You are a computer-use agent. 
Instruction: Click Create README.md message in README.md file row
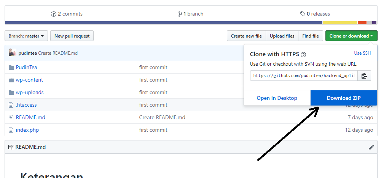[162, 118]
